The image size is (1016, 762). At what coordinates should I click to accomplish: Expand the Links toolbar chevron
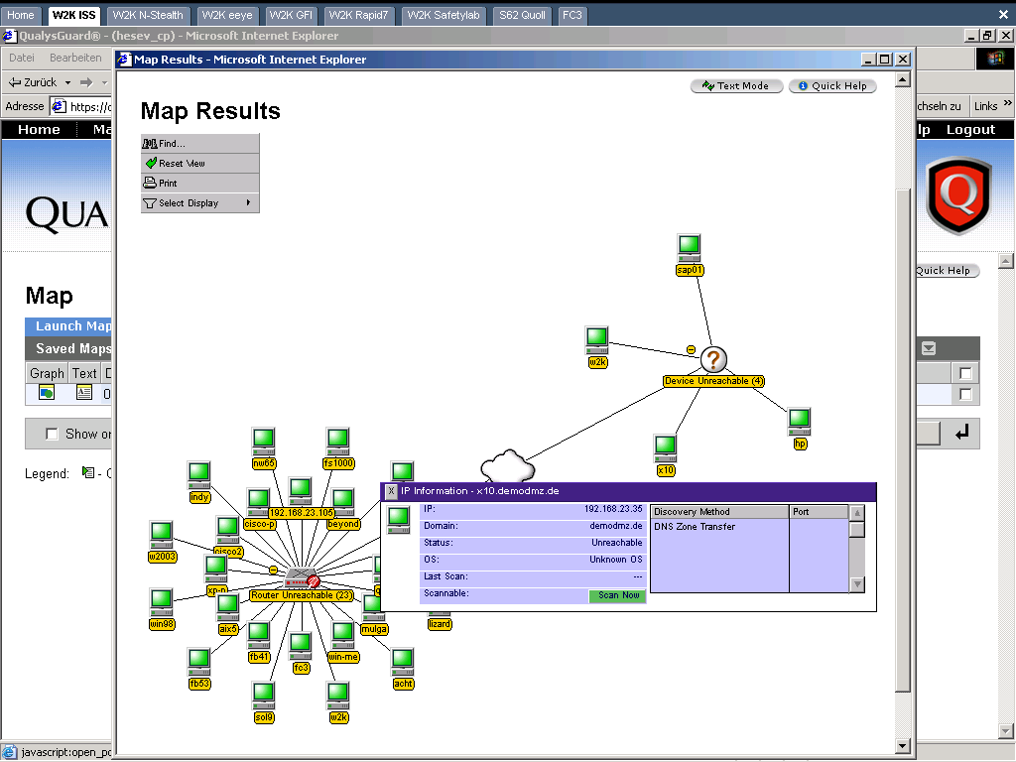pos(1008,103)
